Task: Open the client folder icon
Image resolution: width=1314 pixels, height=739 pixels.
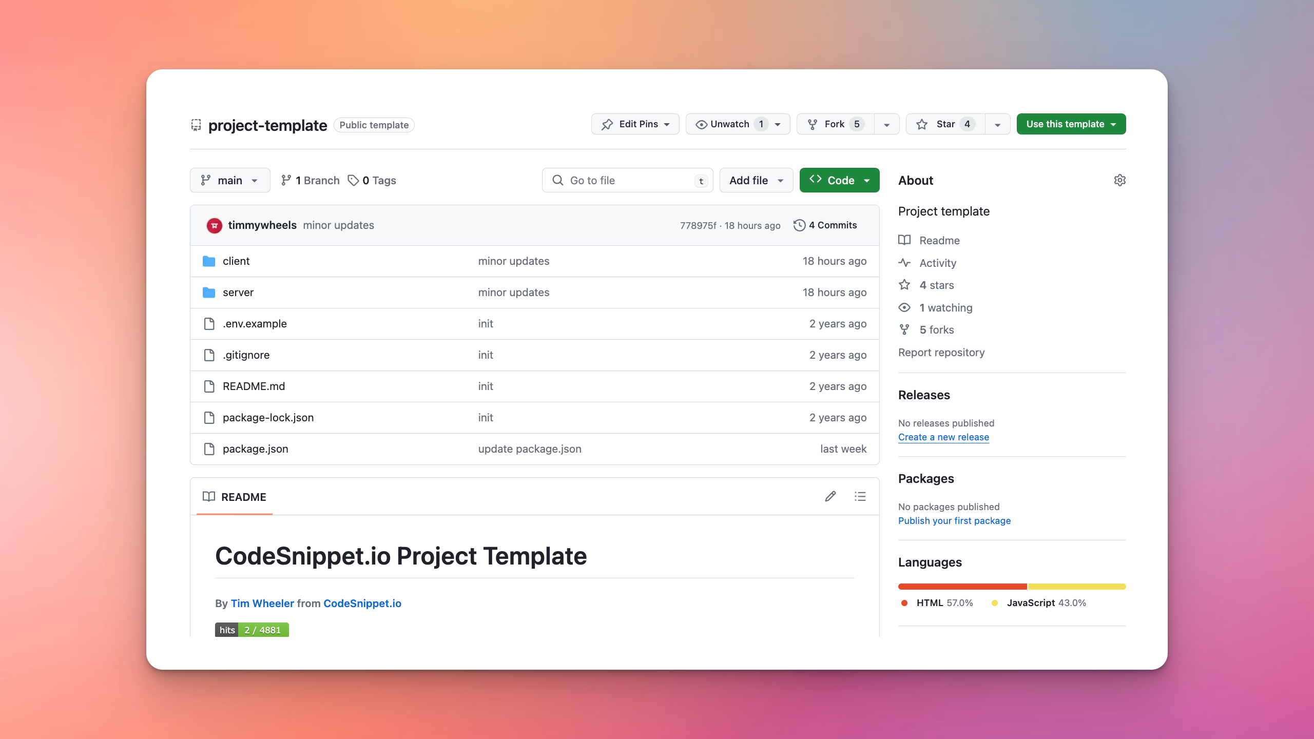Action: click(209, 261)
